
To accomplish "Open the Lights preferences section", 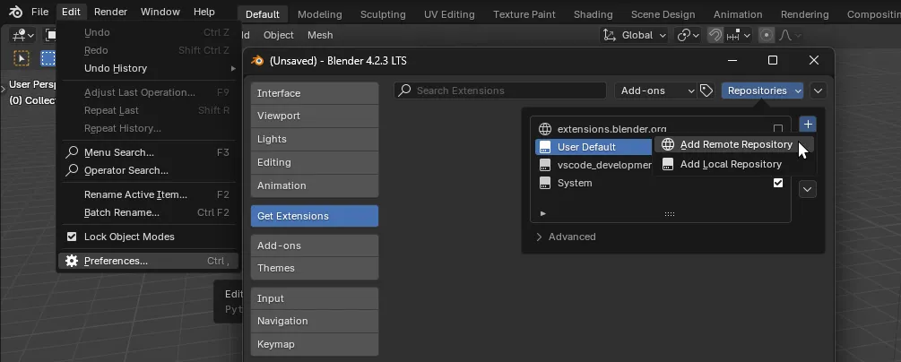I will click(315, 139).
